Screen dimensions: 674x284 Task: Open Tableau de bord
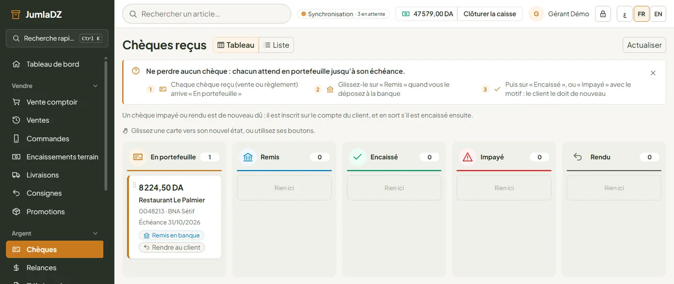point(55,64)
